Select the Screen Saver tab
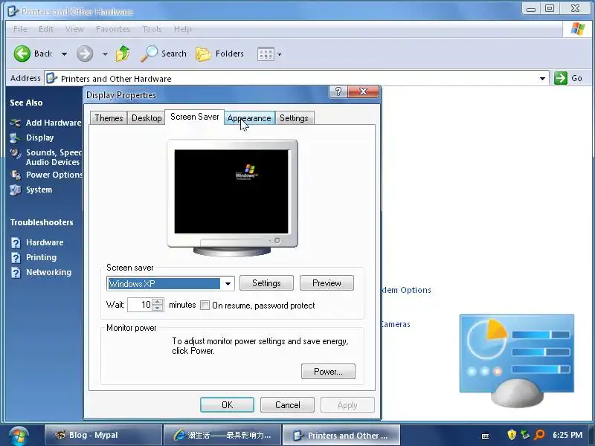This screenshot has width=595, height=446. [195, 117]
